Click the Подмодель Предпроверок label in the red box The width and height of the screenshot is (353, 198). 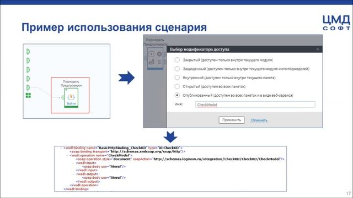[71, 84]
